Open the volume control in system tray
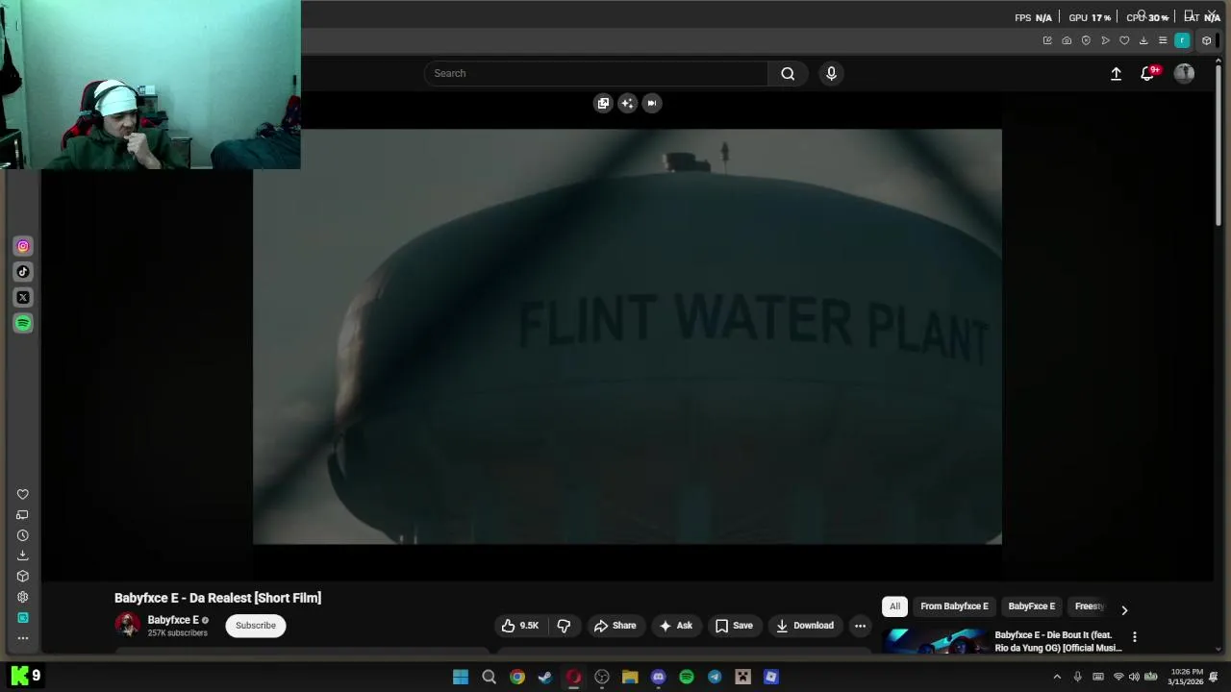This screenshot has width=1231, height=692. (1134, 677)
